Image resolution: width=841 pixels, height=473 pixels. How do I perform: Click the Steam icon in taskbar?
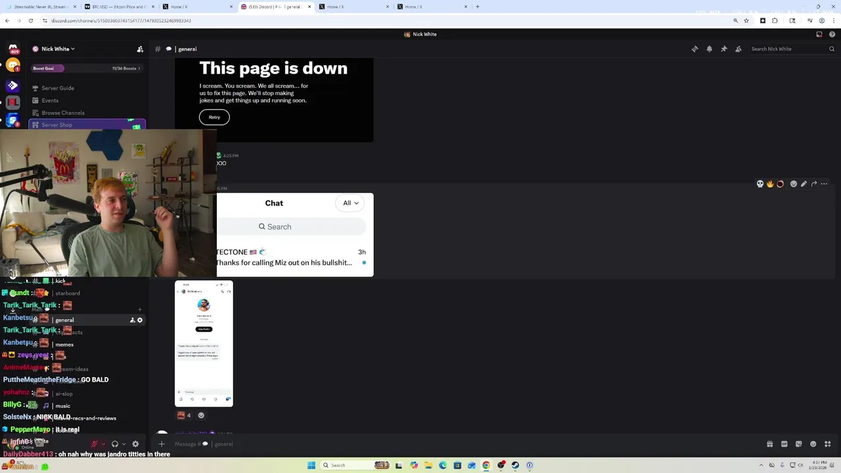515,465
